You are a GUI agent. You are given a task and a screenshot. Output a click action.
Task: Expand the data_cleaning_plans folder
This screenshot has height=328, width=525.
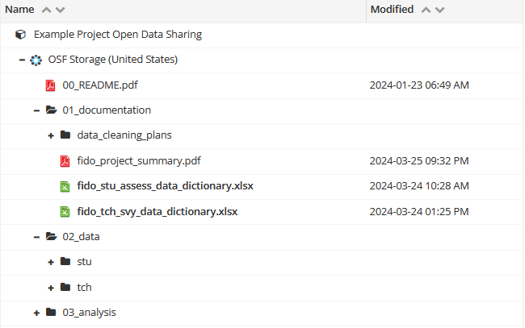(x=51, y=135)
